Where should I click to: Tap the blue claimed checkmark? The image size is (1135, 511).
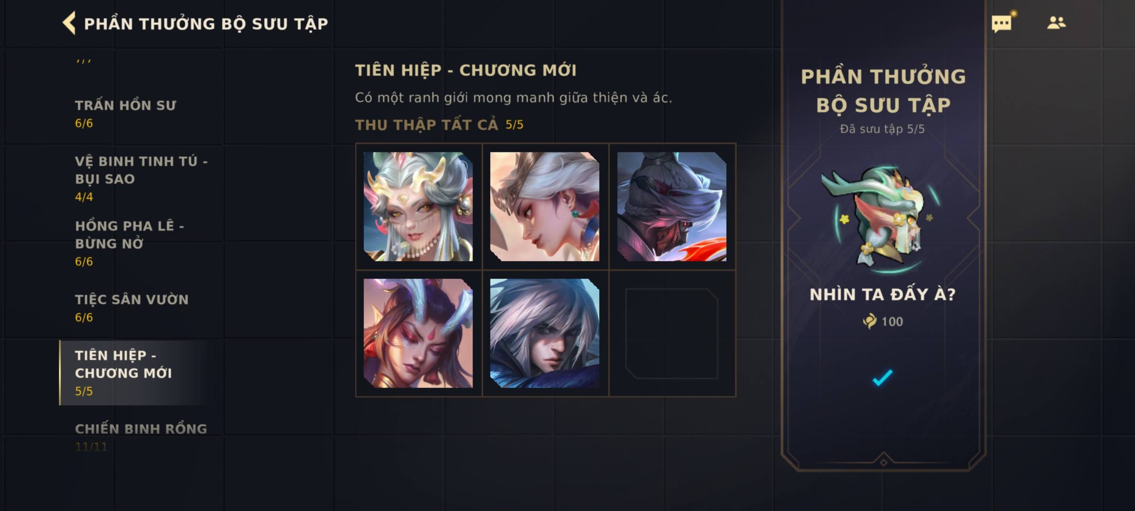pos(882,378)
